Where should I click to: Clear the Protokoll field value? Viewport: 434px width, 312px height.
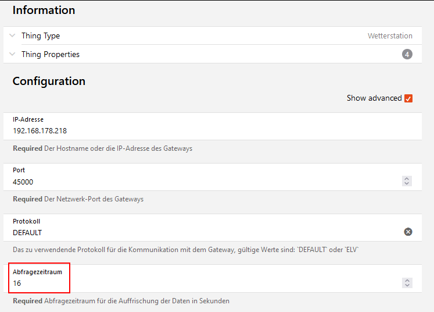pyautogui.click(x=408, y=232)
